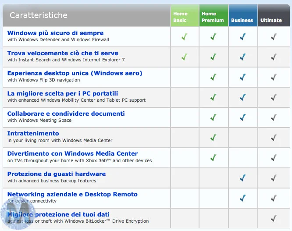Select the Business column header
This screenshot has height=231, width=292.
243,15
